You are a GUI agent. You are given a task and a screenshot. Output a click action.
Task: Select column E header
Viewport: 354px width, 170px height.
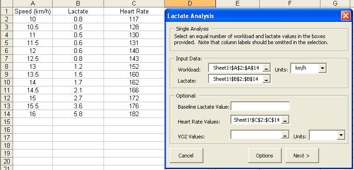tap(237, 3)
